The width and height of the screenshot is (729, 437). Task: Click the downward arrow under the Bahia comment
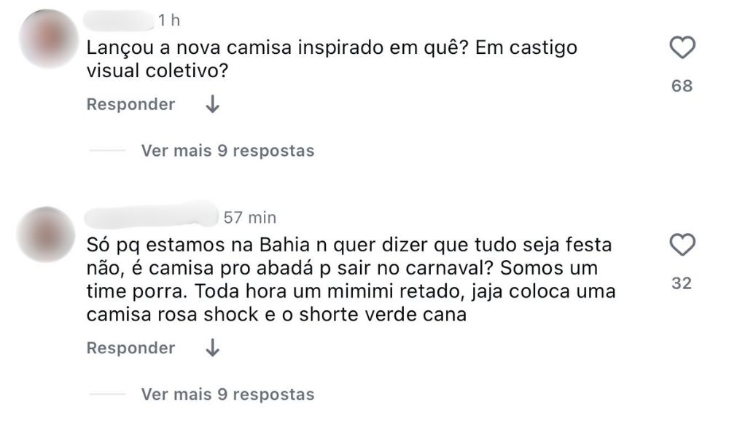pos(212,347)
